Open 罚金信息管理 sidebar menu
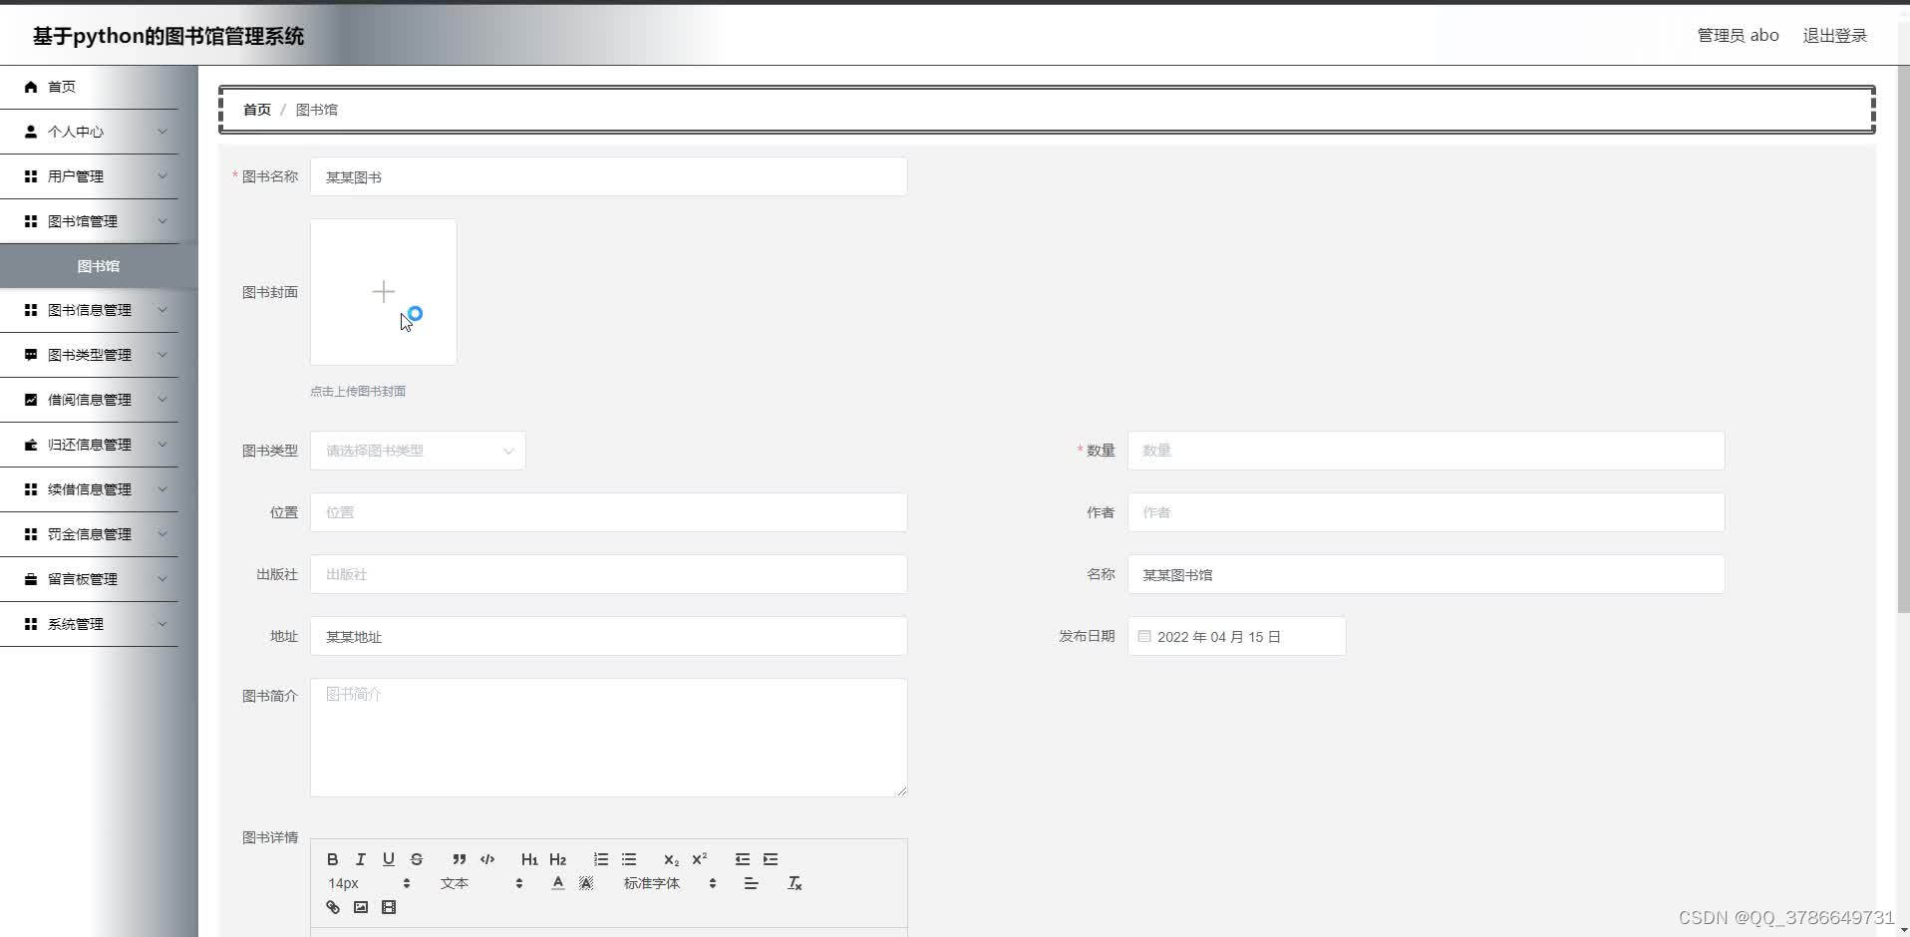 point(90,534)
